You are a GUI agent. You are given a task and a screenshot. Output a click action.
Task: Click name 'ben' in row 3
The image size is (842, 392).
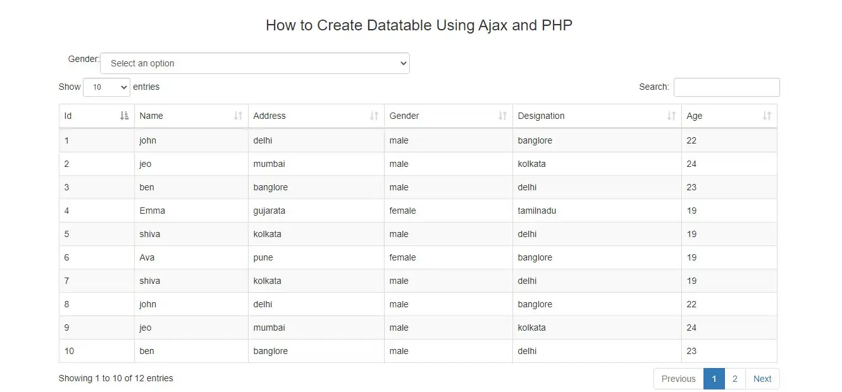coord(147,187)
